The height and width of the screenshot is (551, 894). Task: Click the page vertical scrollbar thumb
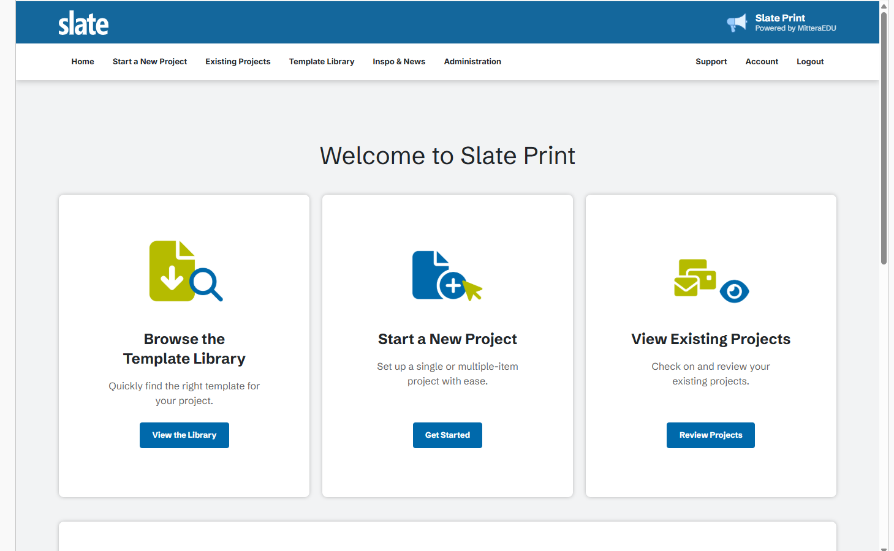[884, 138]
